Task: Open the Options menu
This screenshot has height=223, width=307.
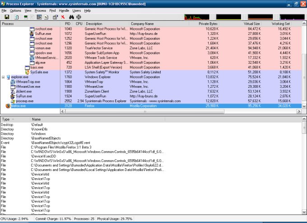Action: tap(15, 10)
